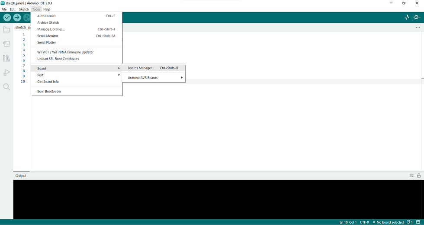Close the open Tools menu

36,10
